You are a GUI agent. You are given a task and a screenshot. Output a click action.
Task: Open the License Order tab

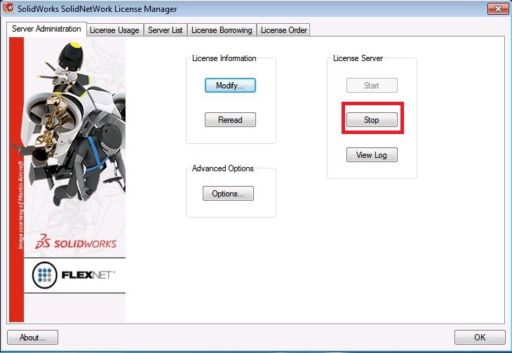tap(283, 29)
